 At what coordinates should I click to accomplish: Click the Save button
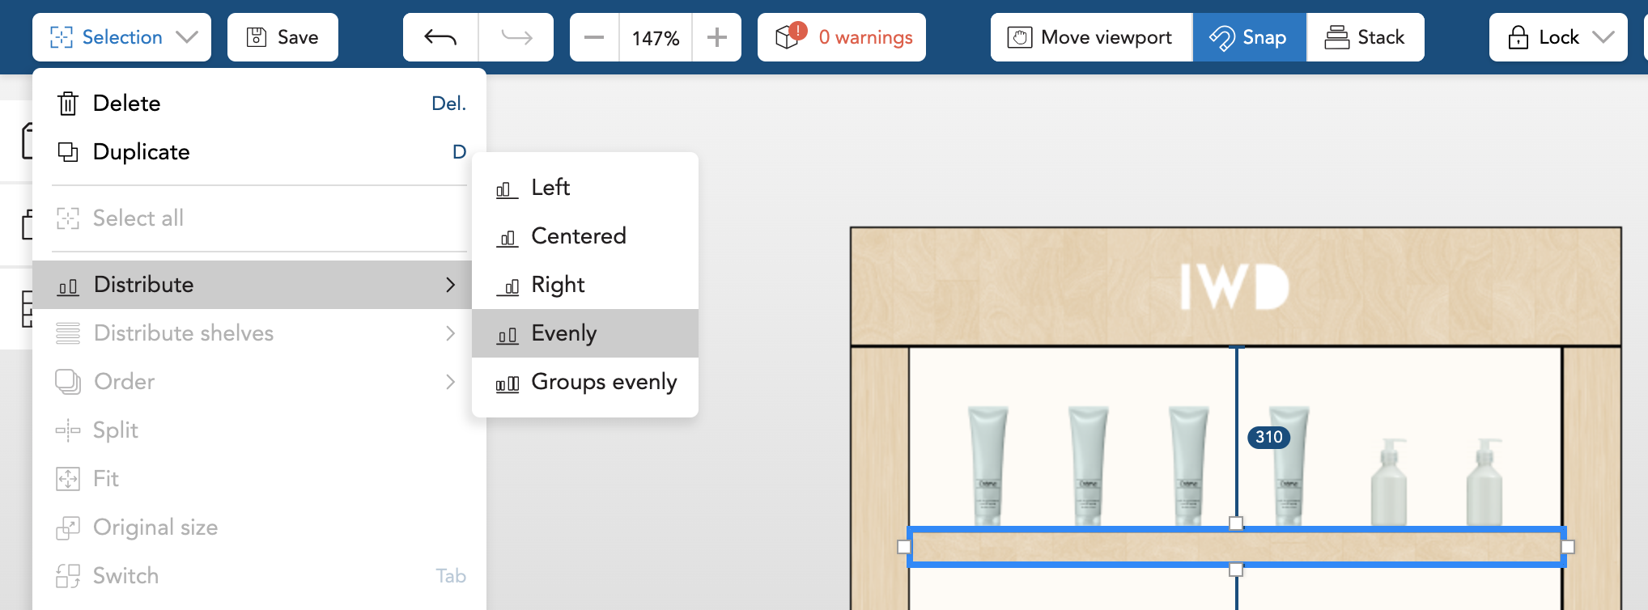[282, 37]
